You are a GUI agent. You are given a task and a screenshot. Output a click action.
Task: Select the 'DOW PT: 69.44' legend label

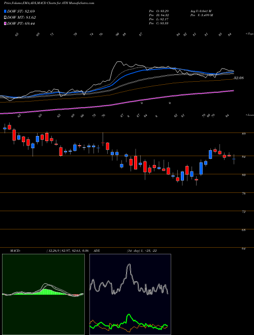[x=21, y=23]
